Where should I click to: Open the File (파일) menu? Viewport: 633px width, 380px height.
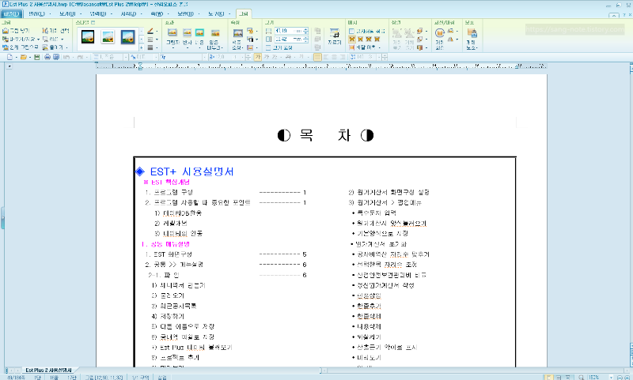(x=11, y=13)
